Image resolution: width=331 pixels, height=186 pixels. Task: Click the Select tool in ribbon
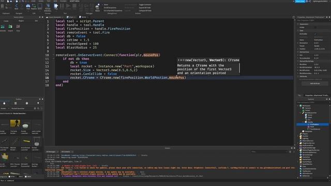point(40,7)
